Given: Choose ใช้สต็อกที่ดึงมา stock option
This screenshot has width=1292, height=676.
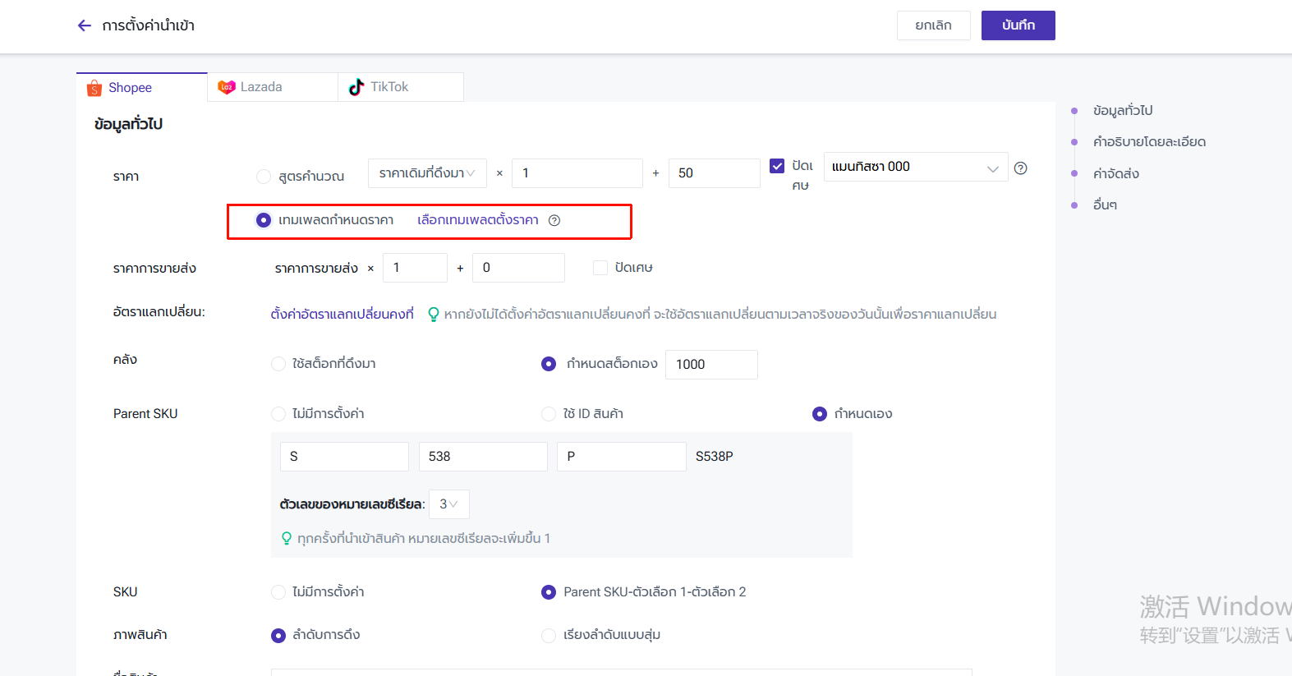Looking at the screenshot, I should (x=278, y=364).
